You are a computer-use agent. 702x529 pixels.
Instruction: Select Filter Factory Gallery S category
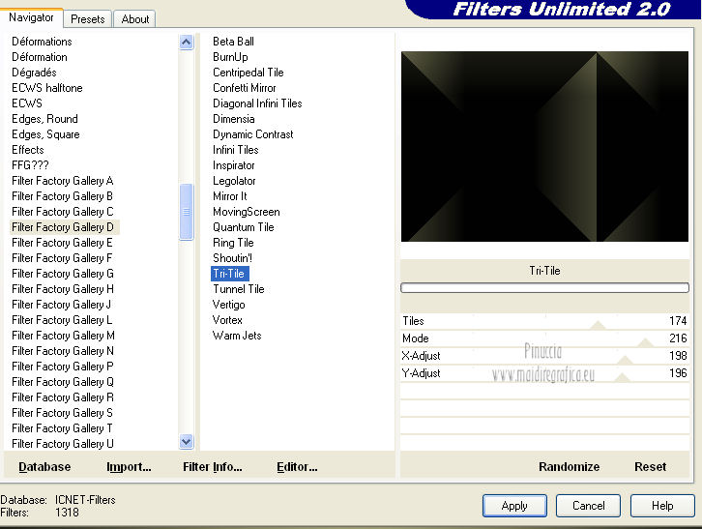click(63, 413)
